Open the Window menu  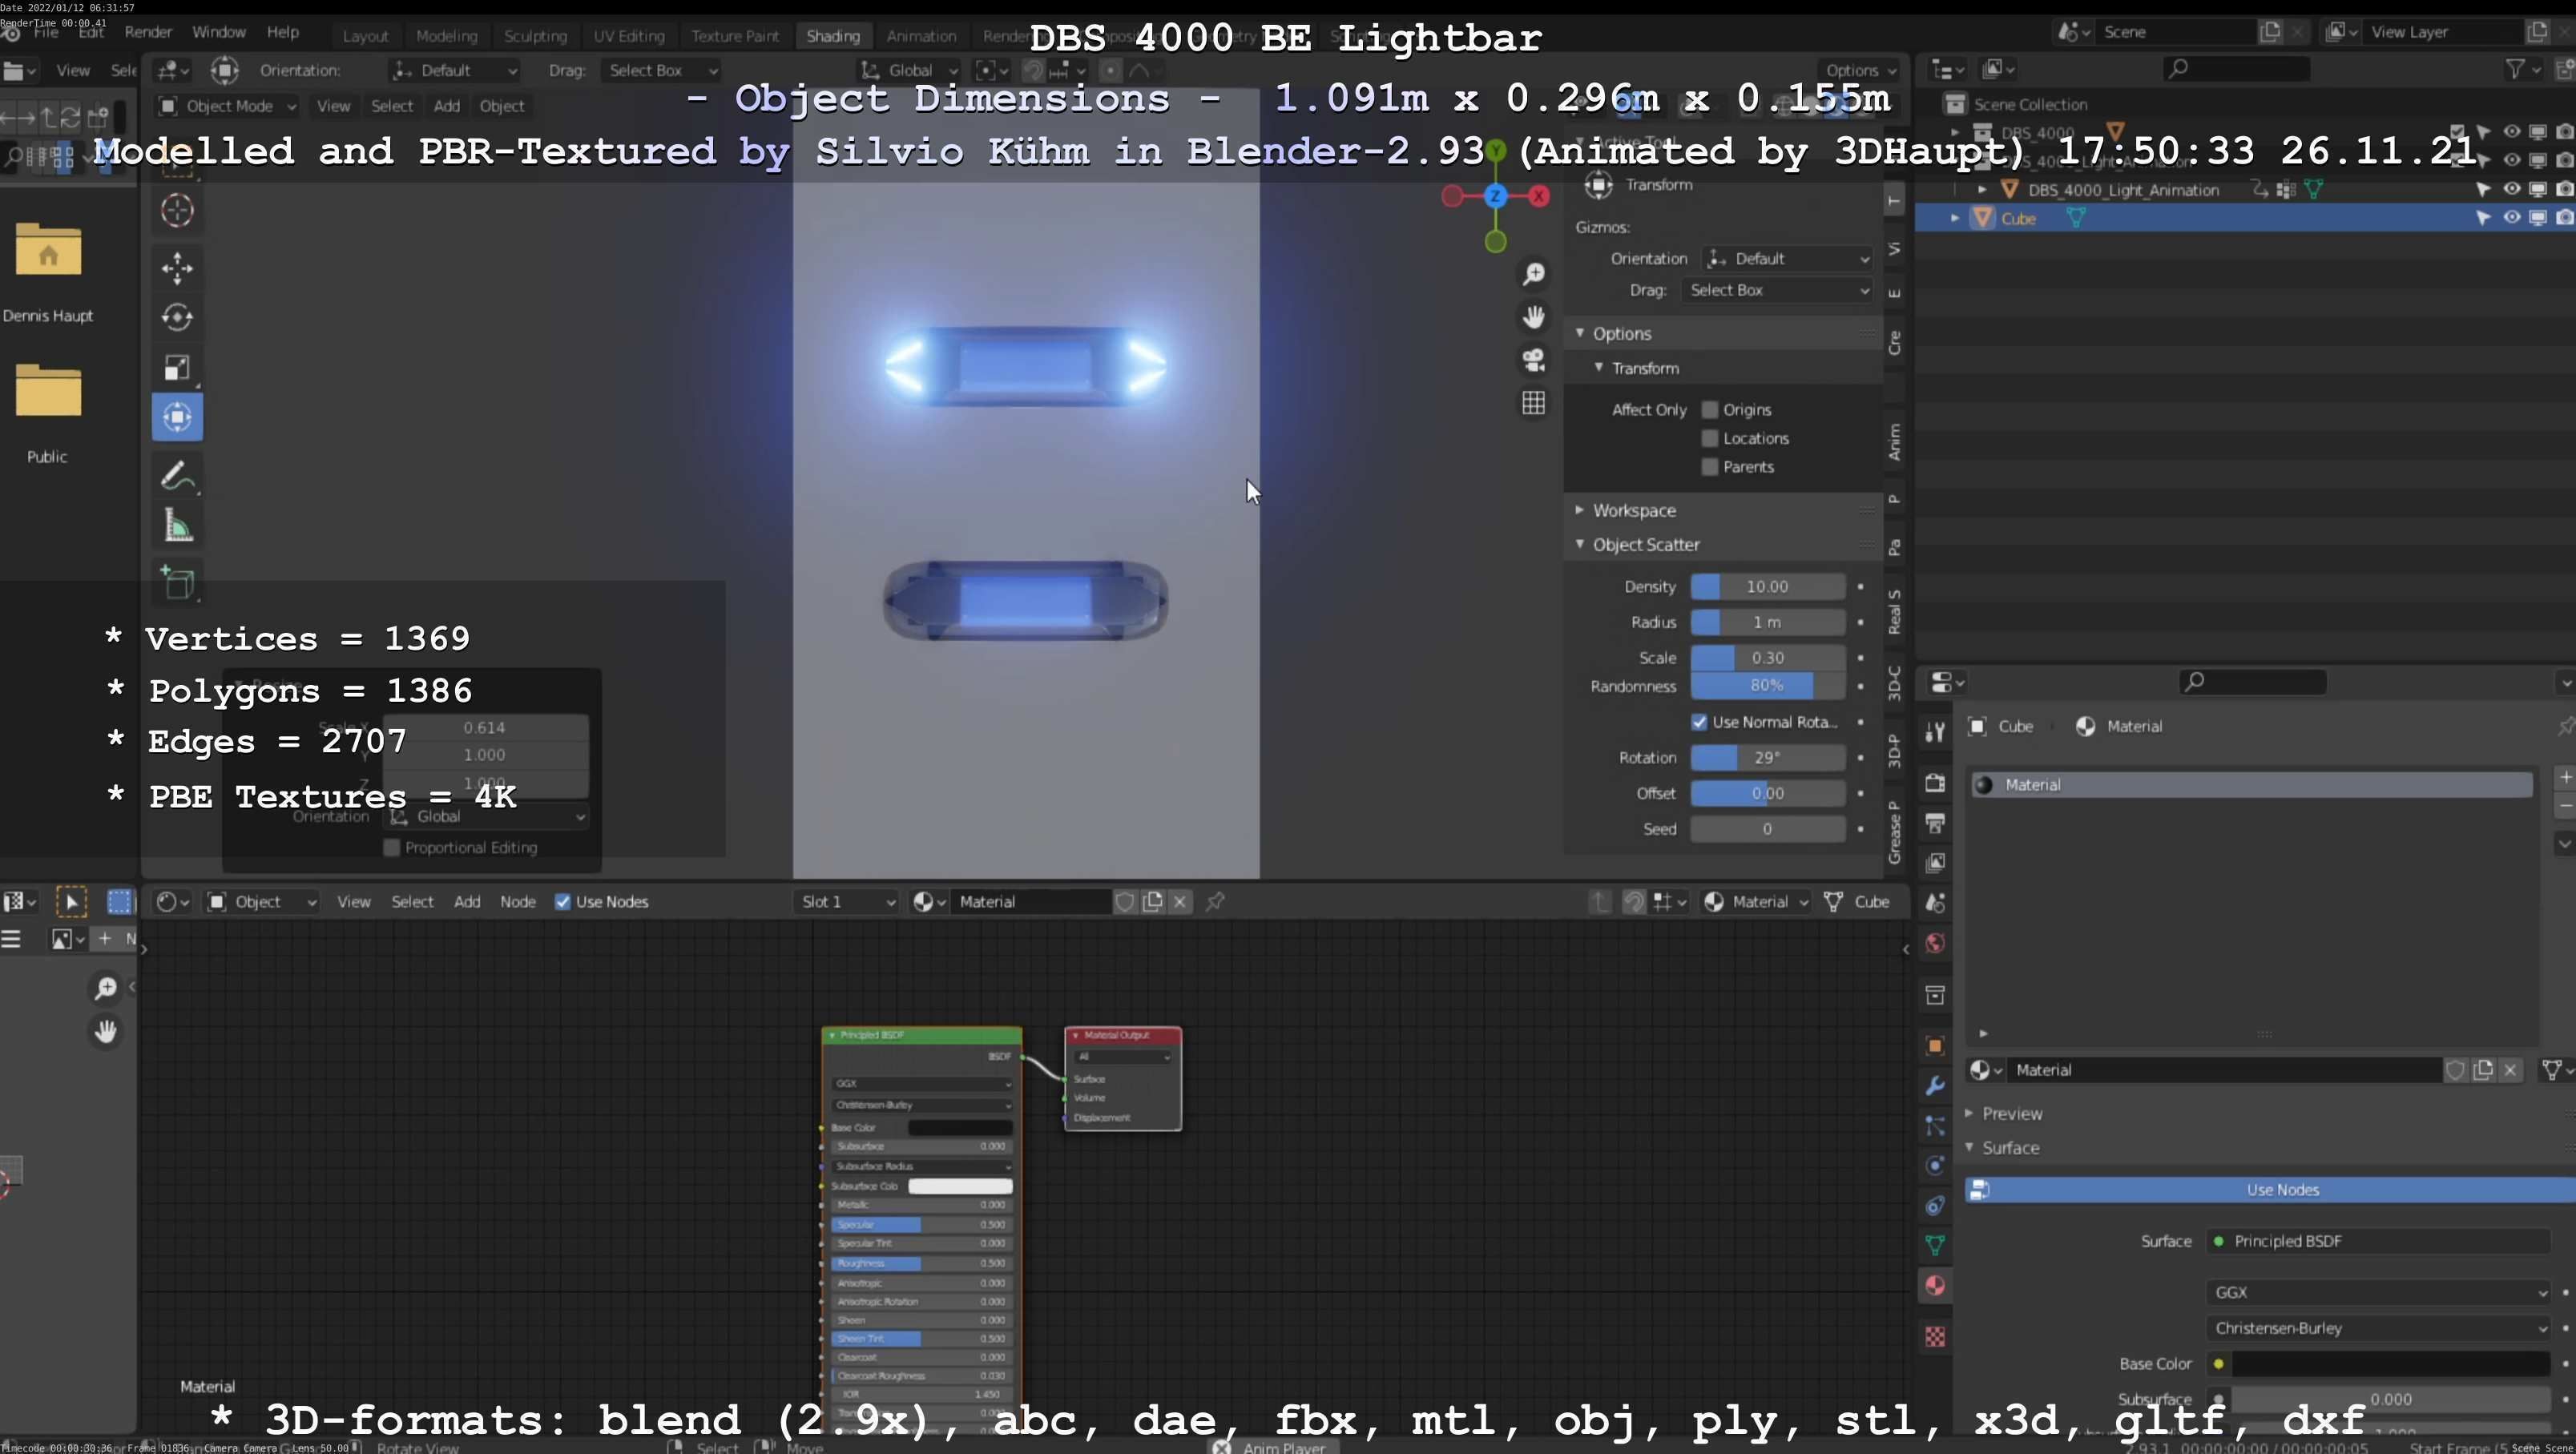tap(219, 32)
